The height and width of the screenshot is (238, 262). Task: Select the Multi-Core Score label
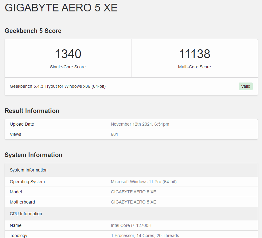click(194, 67)
